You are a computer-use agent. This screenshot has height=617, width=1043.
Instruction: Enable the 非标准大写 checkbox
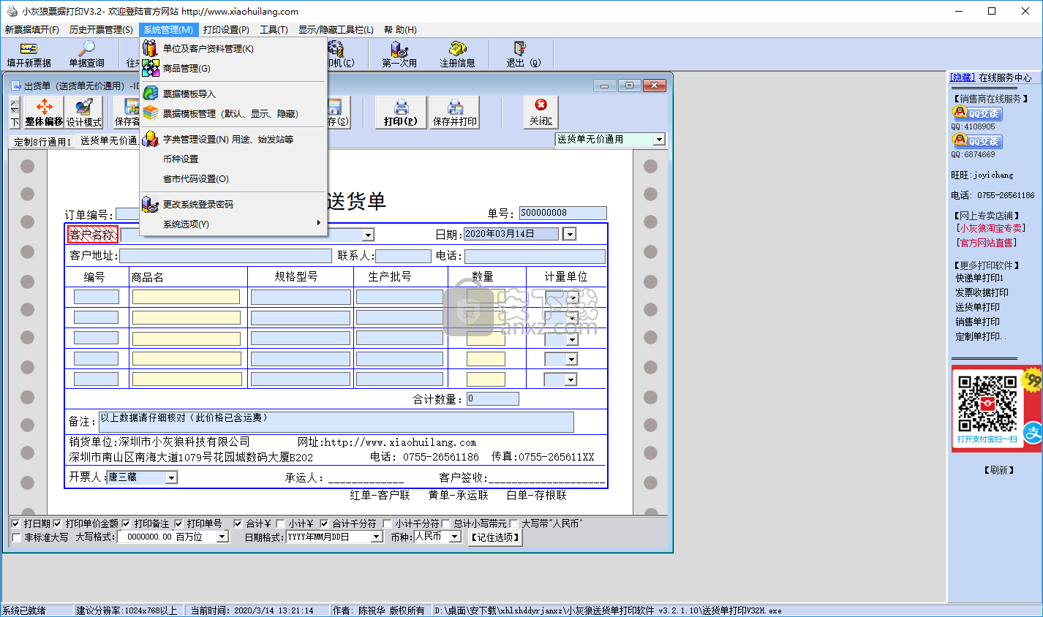click(16, 537)
